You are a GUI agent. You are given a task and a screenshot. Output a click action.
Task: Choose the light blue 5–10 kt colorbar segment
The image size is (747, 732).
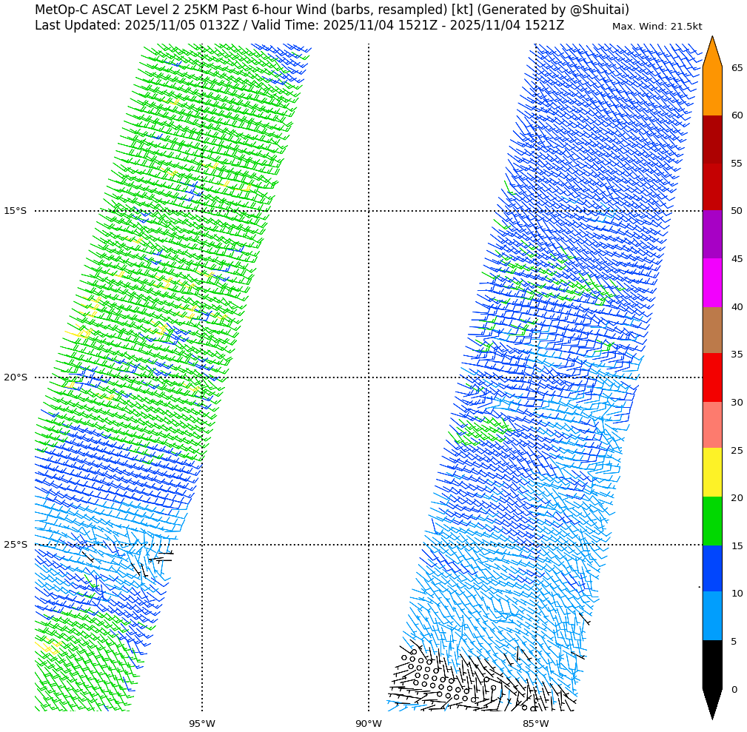[x=711, y=616]
